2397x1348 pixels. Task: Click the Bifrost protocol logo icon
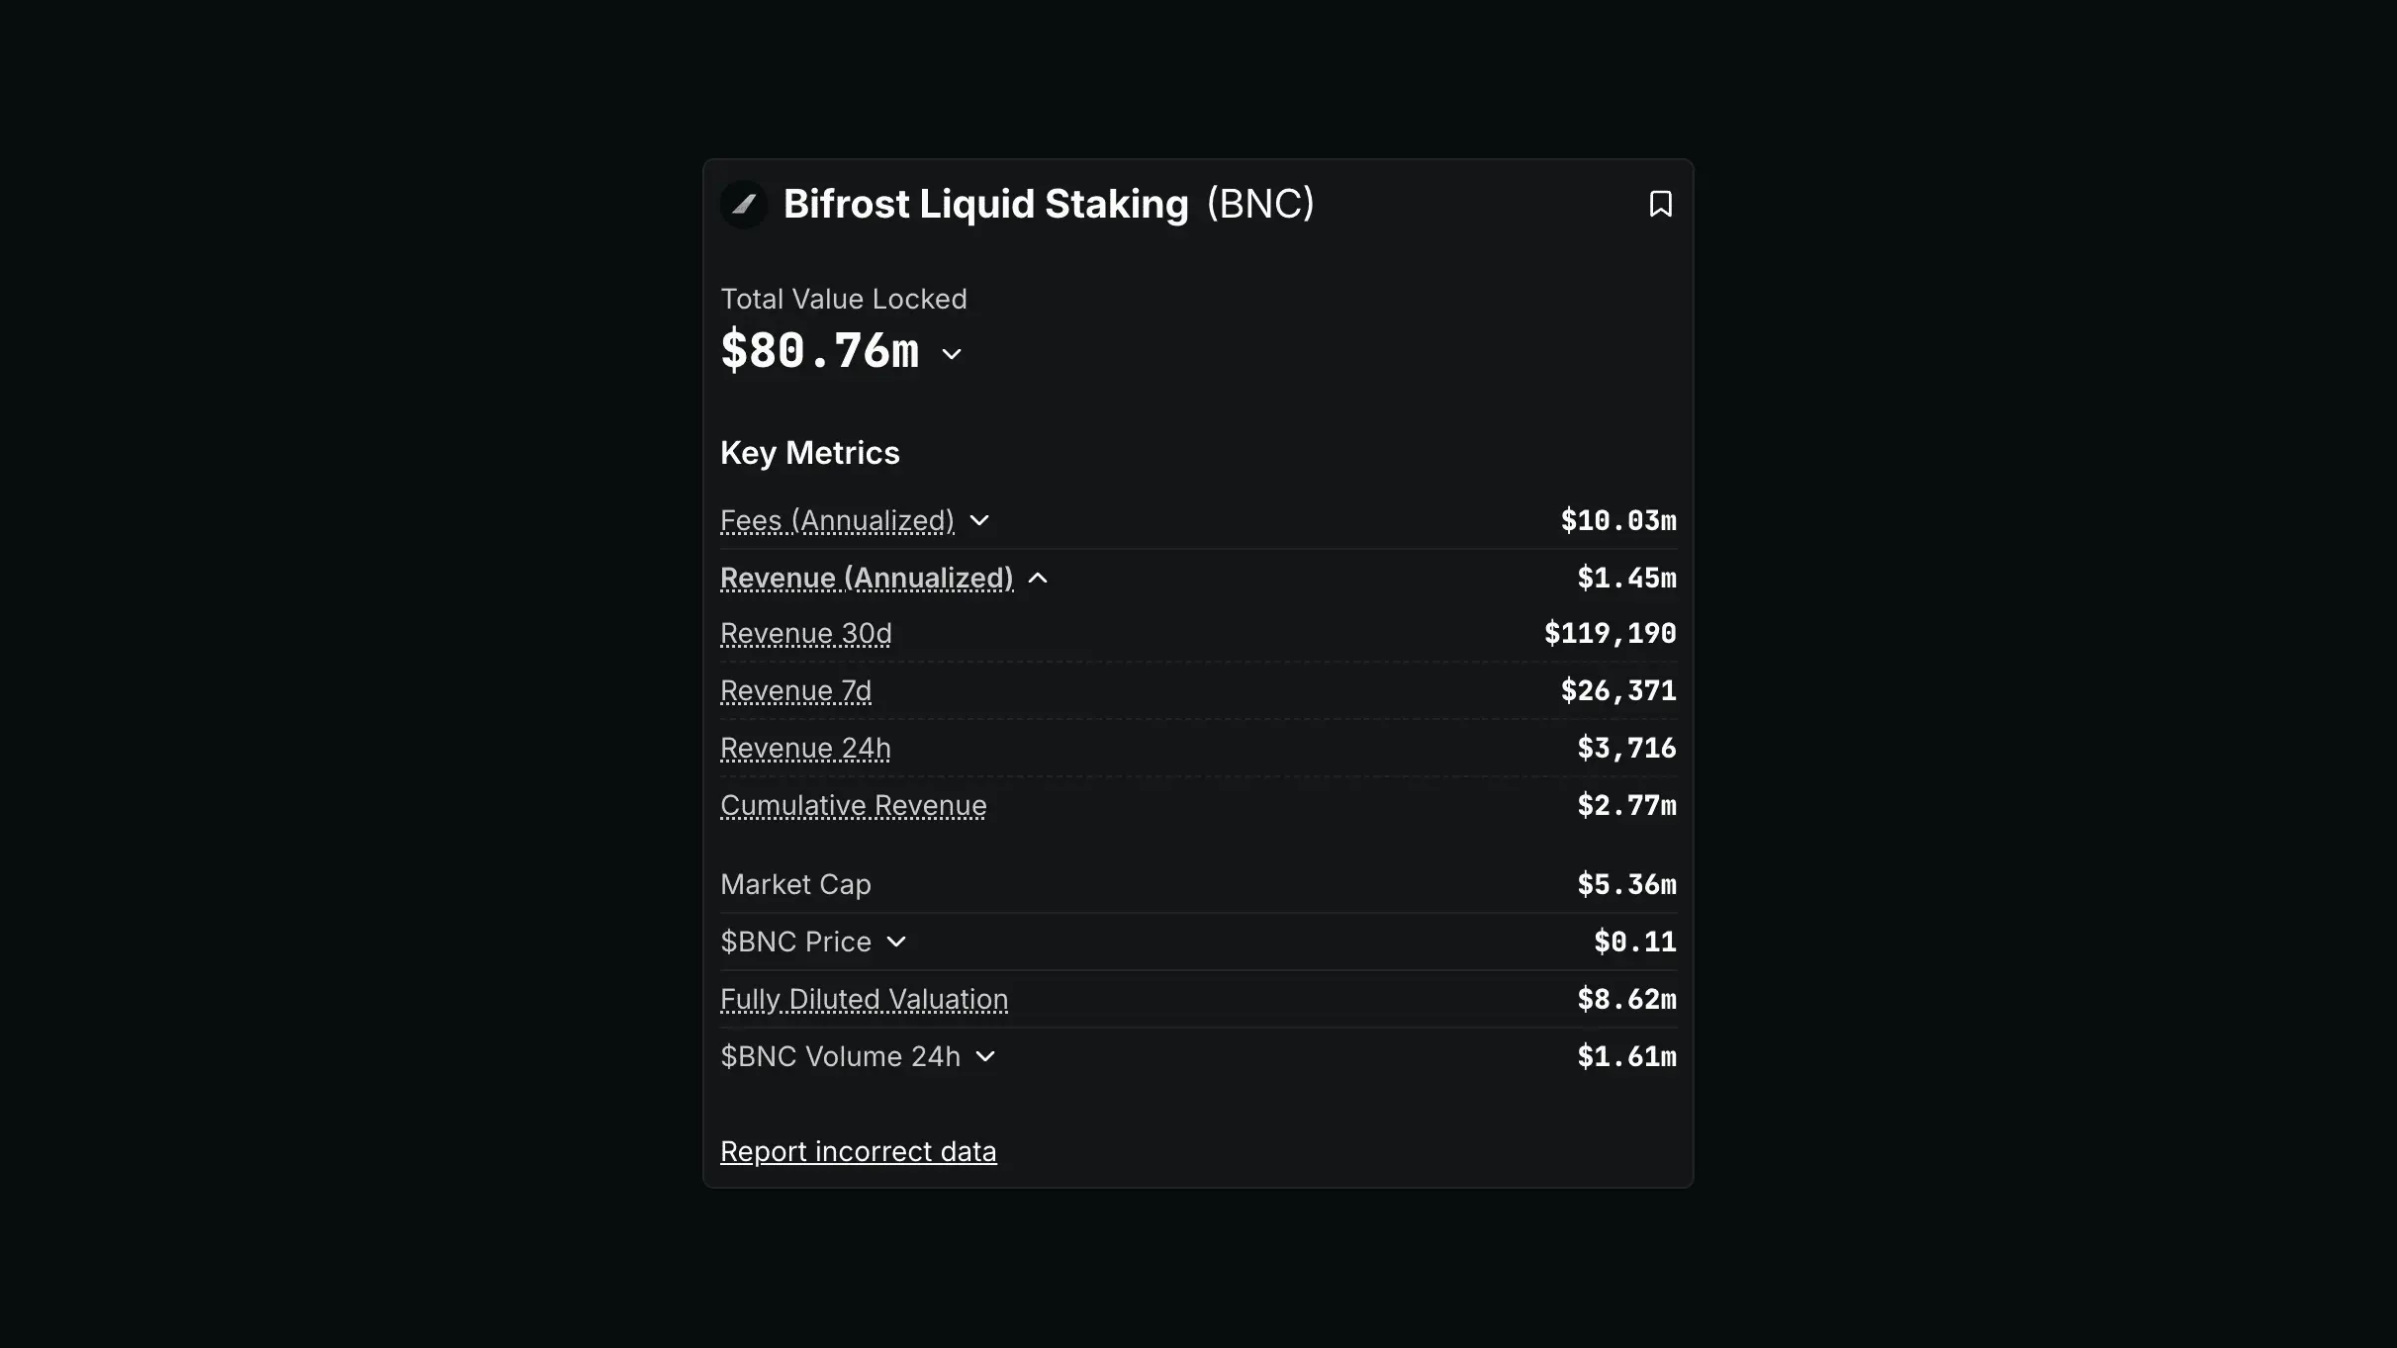(744, 205)
